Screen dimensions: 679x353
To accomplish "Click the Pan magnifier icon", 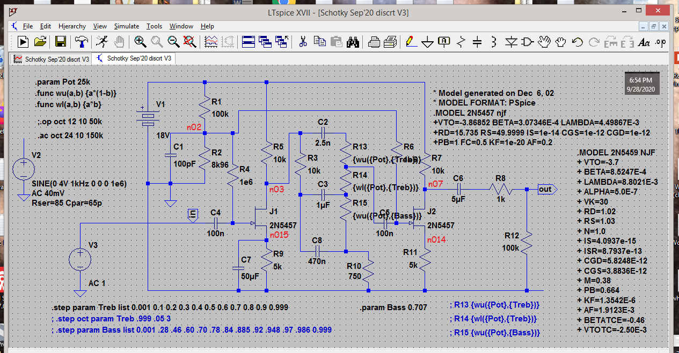I will (157, 41).
